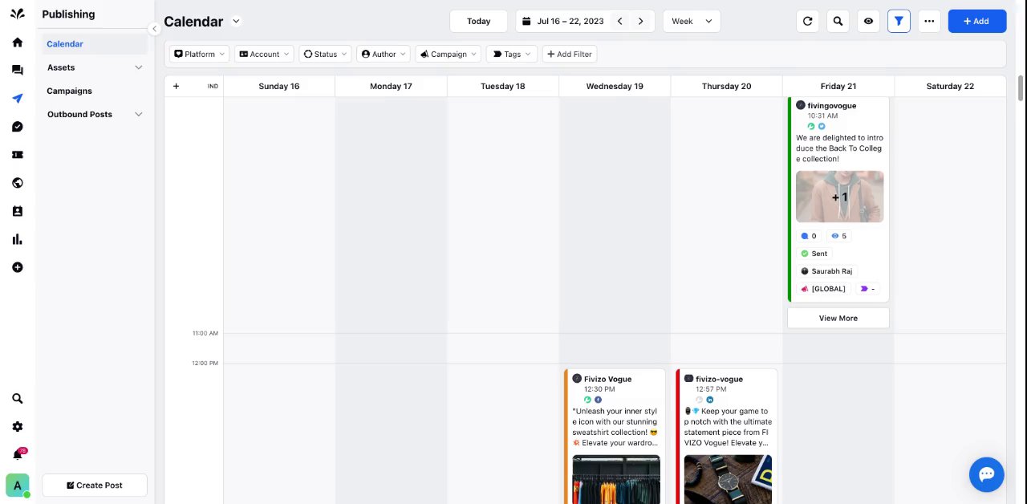Select the Publishing paper-plane icon in left rail
Screen dimensions: 1027x504
pos(18,99)
